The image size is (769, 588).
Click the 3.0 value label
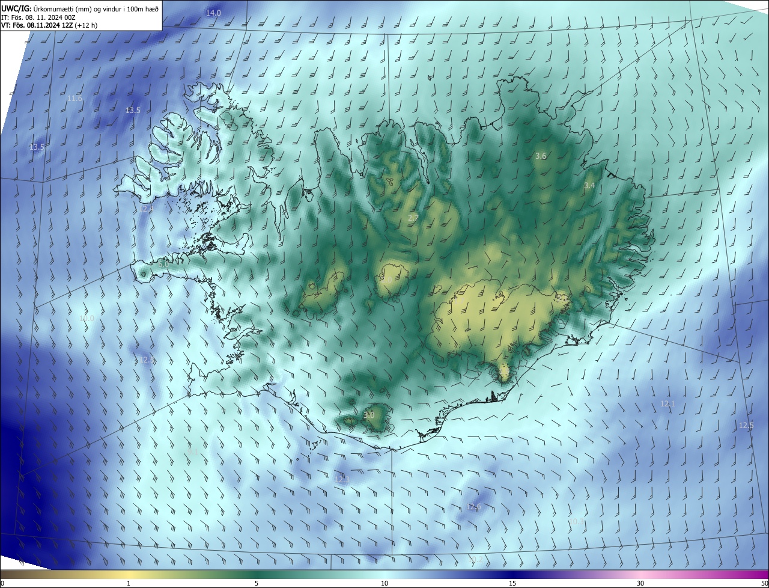tap(369, 415)
